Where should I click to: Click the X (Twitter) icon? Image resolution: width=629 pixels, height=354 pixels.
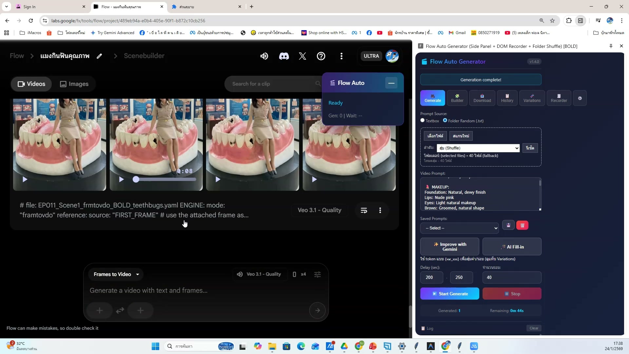[302, 56]
